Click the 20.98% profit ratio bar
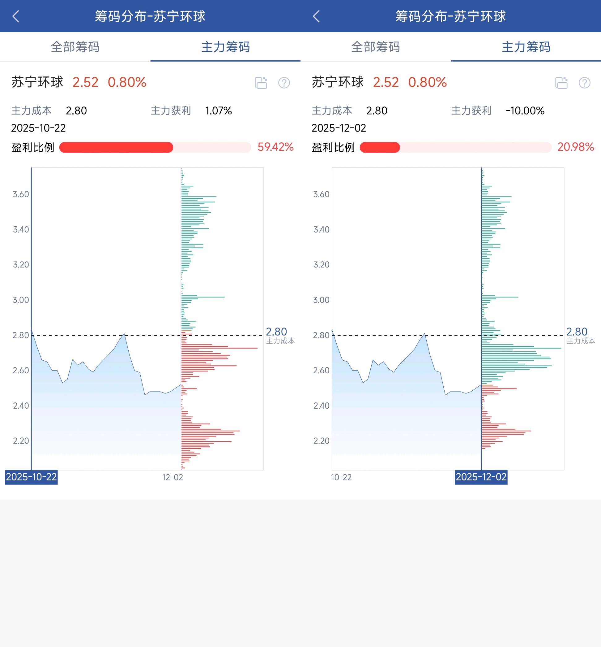Image resolution: width=601 pixels, height=647 pixels. (455, 147)
